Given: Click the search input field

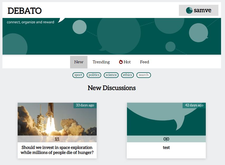Looking at the screenshot, I should click(144, 75).
